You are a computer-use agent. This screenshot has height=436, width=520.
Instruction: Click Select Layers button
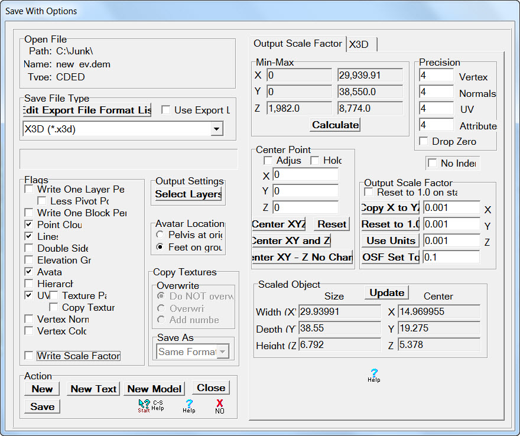[x=188, y=194]
